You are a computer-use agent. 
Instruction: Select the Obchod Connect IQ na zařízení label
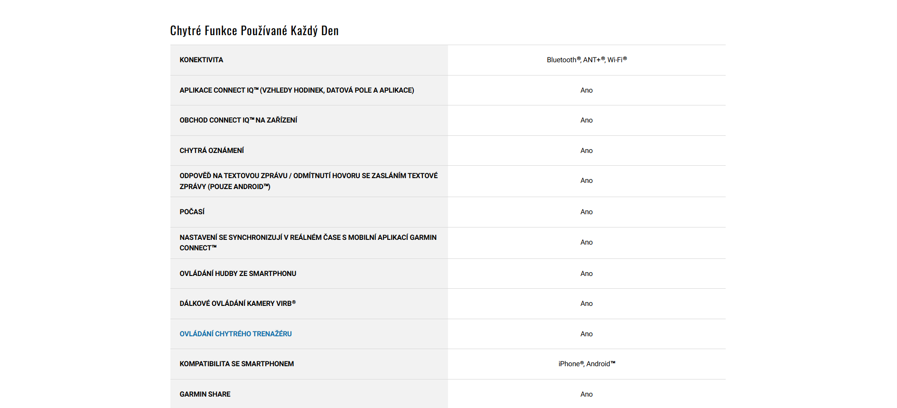click(238, 120)
